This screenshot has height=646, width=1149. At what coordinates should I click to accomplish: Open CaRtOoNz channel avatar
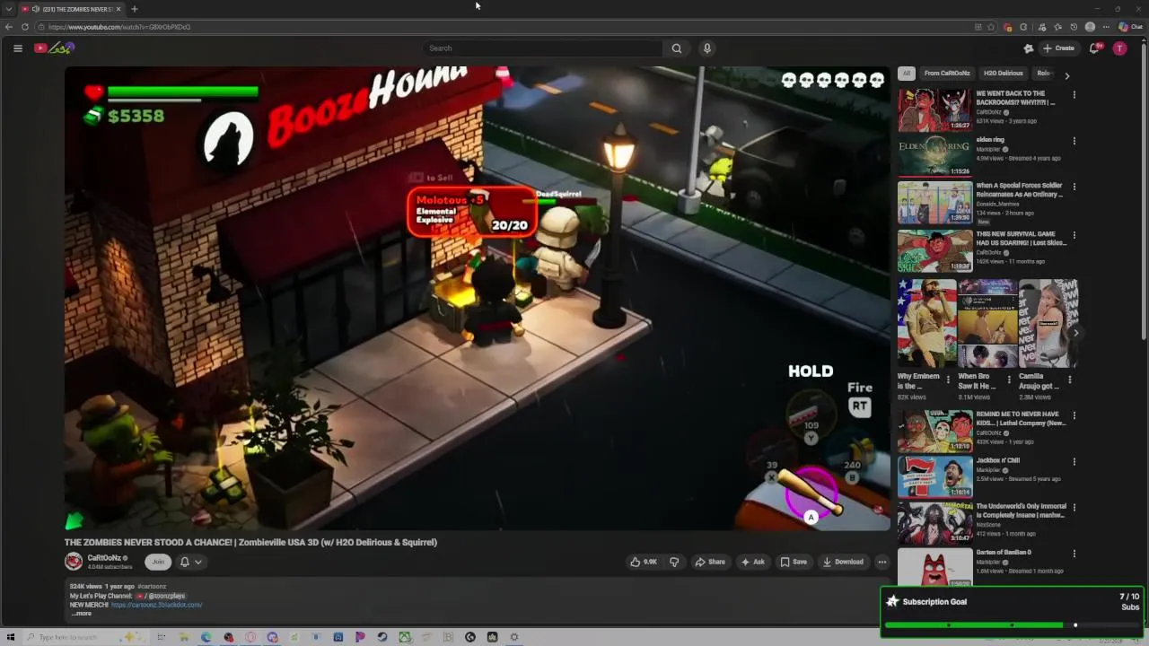coord(74,562)
